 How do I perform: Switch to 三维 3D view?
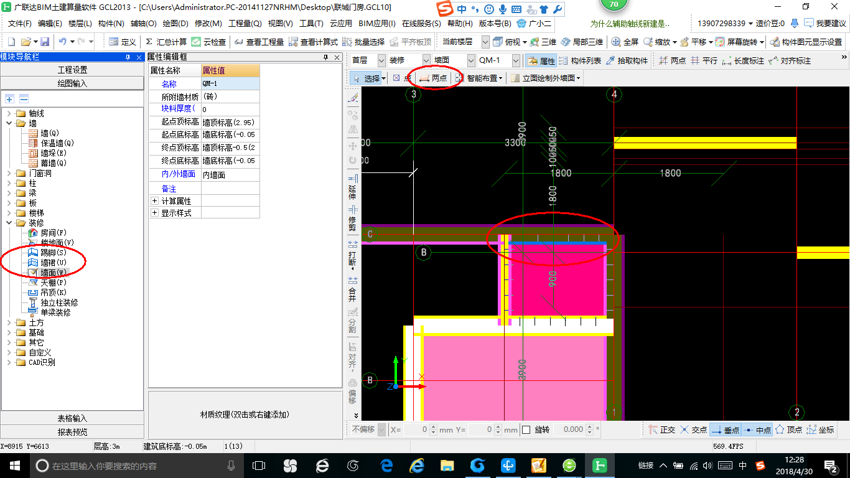[543, 42]
